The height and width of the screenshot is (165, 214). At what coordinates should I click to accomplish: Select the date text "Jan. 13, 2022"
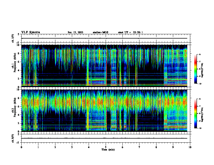(x=75, y=32)
